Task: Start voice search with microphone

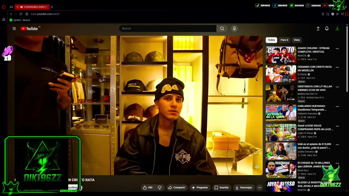Action: pos(234,28)
